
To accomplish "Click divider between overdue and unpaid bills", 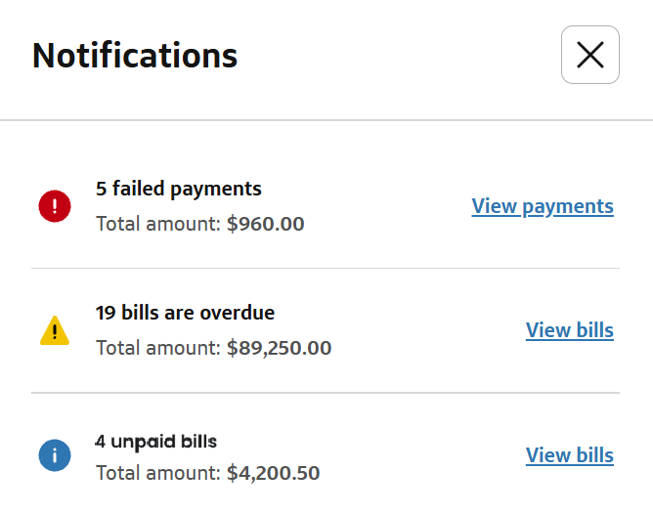I will [x=326, y=393].
